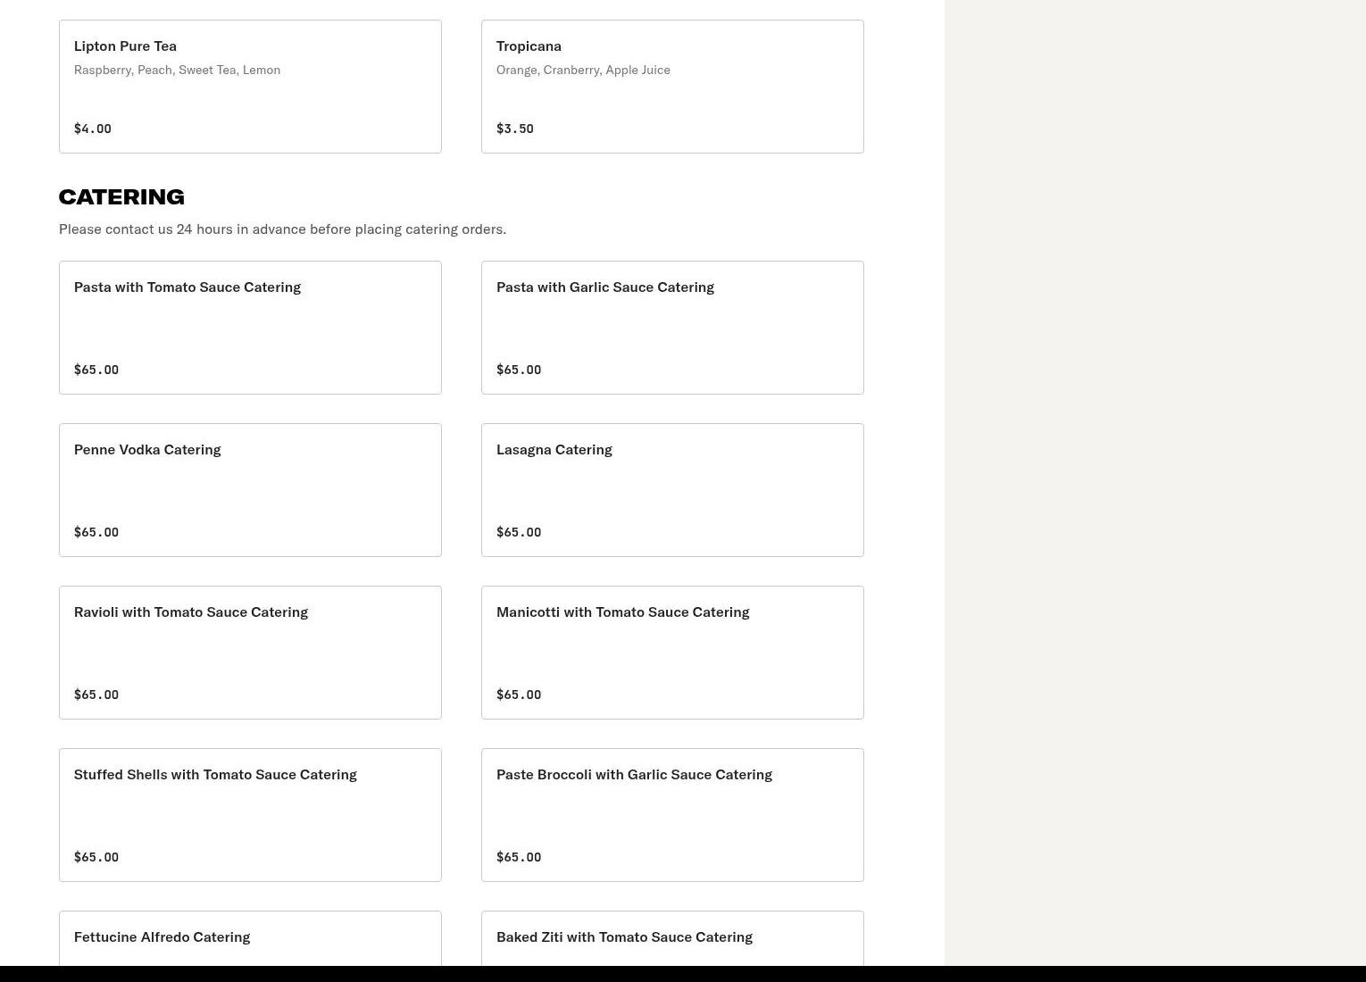Viewport: 1366px width, 982px height.
Task: Click $65.00 price under Paste Broccoli Catering
Action: [519, 857]
